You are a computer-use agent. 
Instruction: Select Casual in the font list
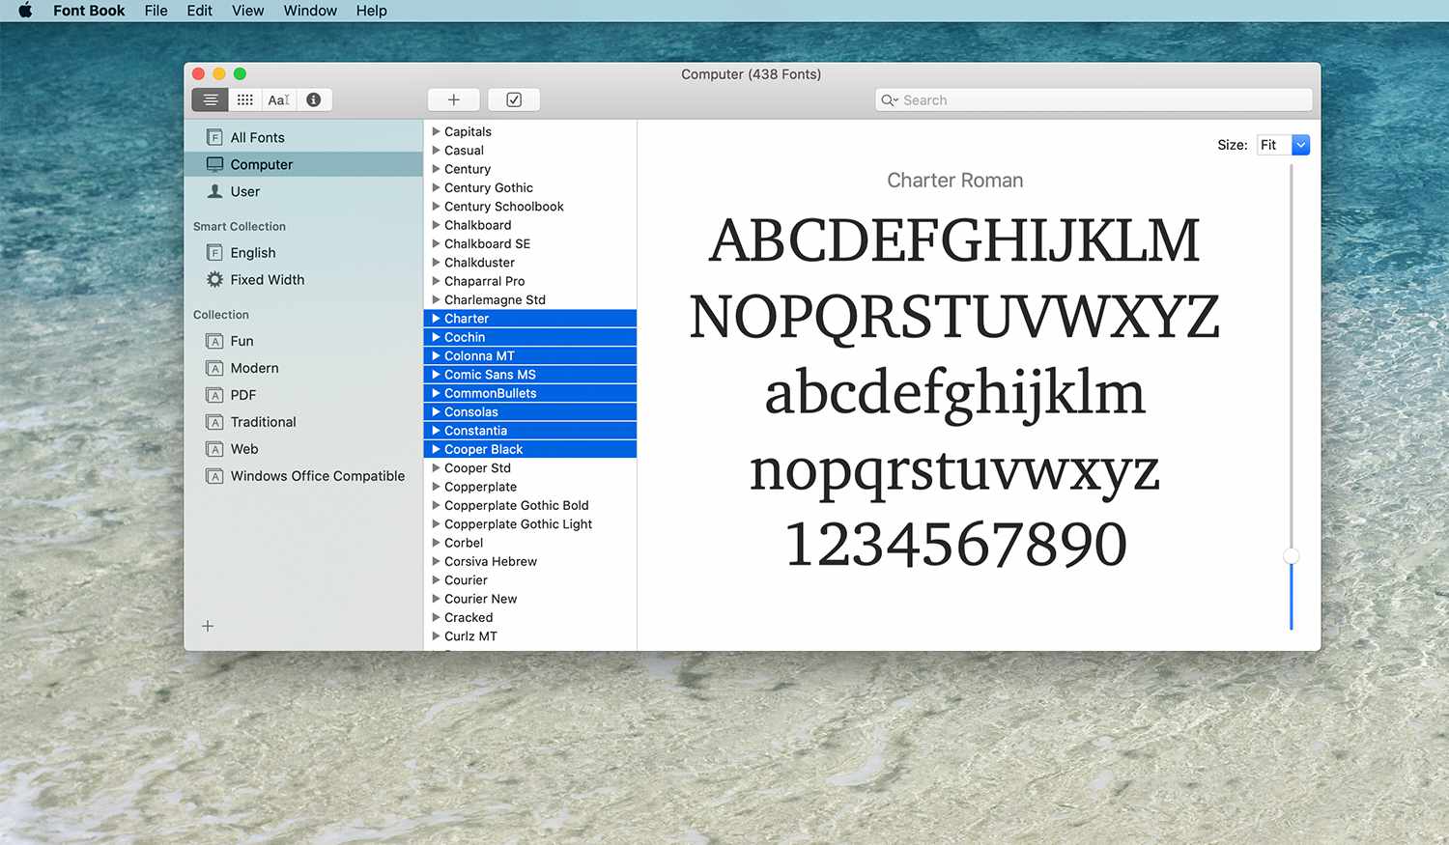[x=530, y=150]
